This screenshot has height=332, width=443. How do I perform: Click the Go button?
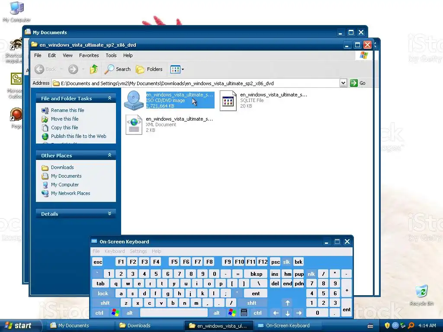(x=358, y=83)
